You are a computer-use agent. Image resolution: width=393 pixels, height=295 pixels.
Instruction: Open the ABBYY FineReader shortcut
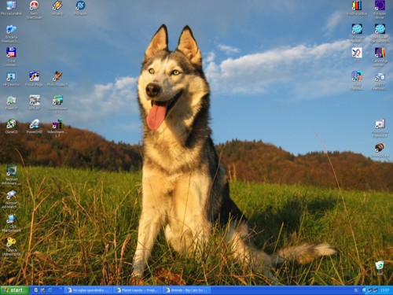pyautogui.click(x=380, y=76)
